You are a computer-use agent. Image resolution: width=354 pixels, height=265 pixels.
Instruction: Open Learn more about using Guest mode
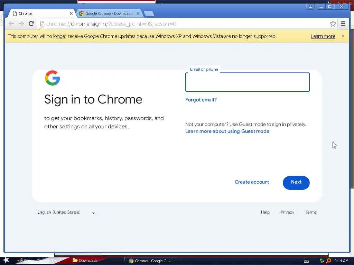[227, 131]
